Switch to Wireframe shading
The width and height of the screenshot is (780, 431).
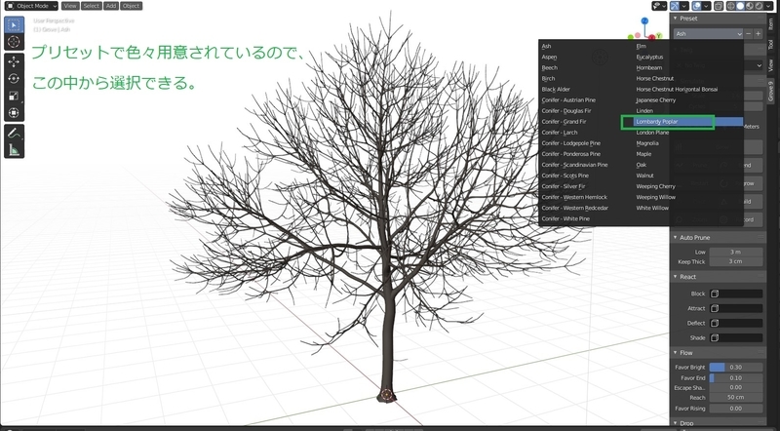[731, 6]
